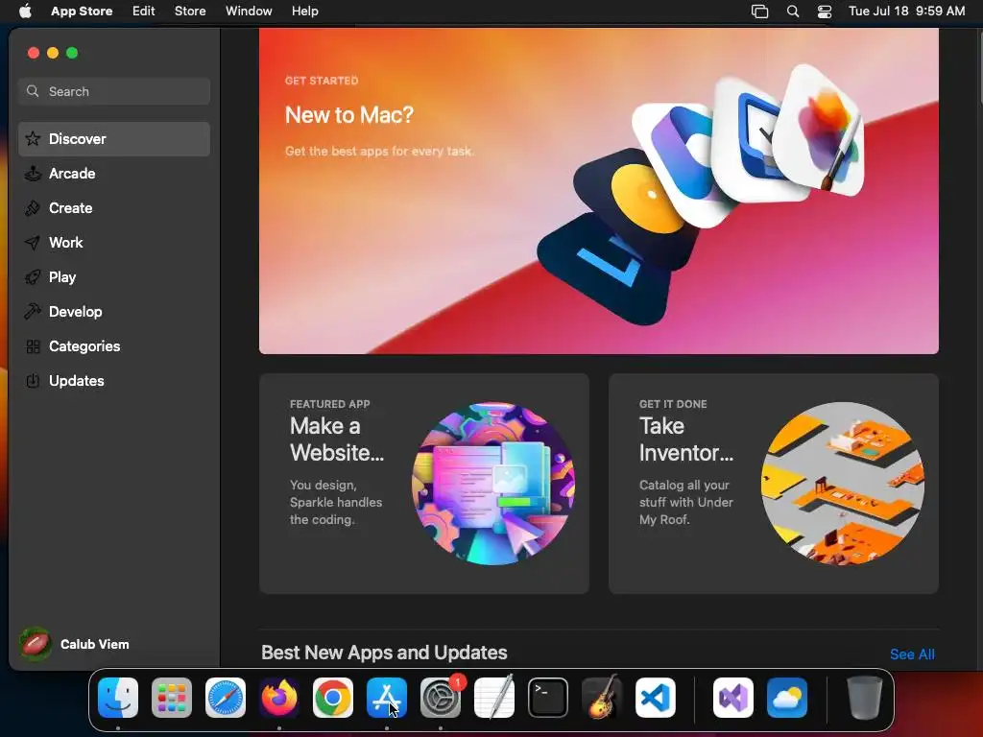Image resolution: width=983 pixels, height=737 pixels.
Task: Open TextEdit from the Dock
Action: 494,698
